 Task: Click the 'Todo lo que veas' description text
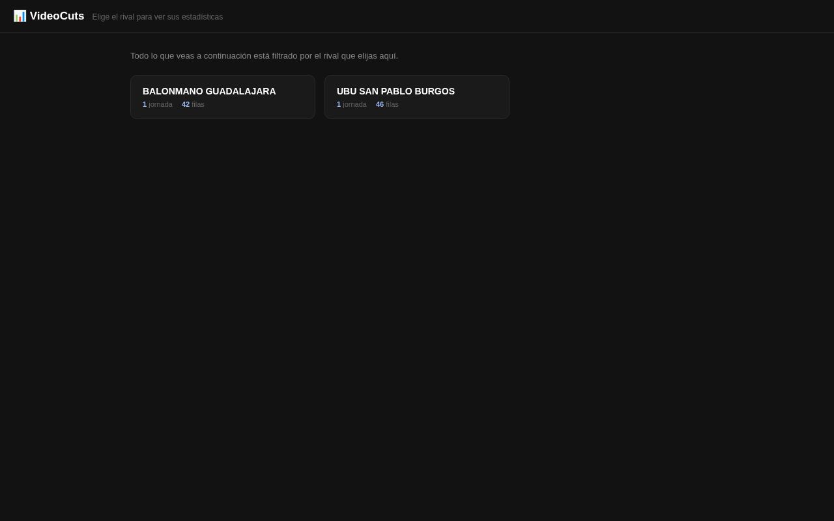[x=264, y=56]
